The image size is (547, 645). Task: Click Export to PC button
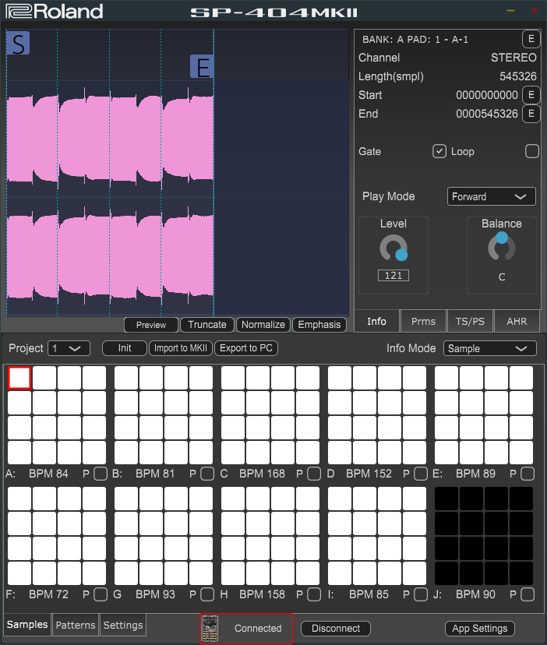[x=246, y=348]
